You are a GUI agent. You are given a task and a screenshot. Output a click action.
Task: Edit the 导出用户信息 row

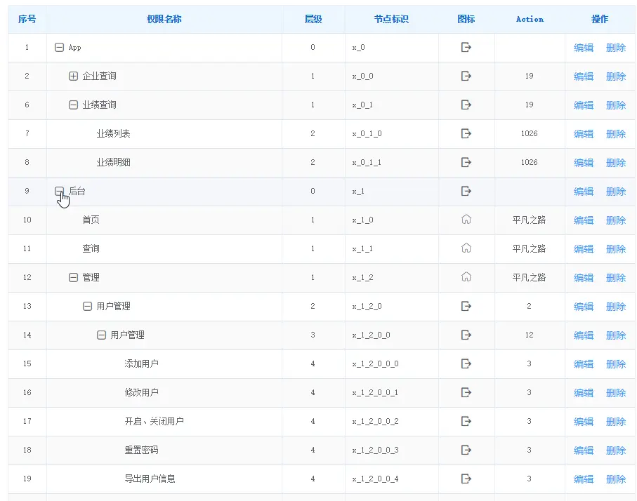point(584,480)
